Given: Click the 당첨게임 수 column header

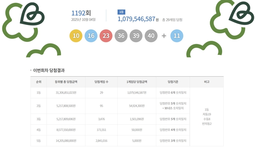Looking at the screenshot, I should point(101,82).
